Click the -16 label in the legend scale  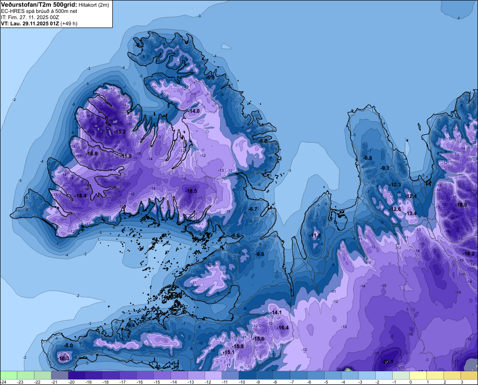(x=140, y=382)
